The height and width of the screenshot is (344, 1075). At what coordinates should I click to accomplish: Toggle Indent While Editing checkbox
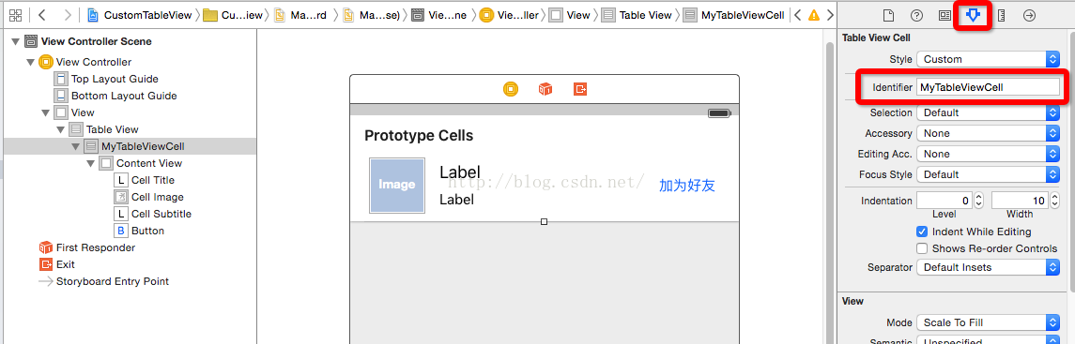922,232
